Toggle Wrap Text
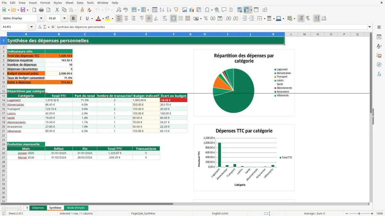The height and width of the screenshot is (216, 385). point(165,19)
